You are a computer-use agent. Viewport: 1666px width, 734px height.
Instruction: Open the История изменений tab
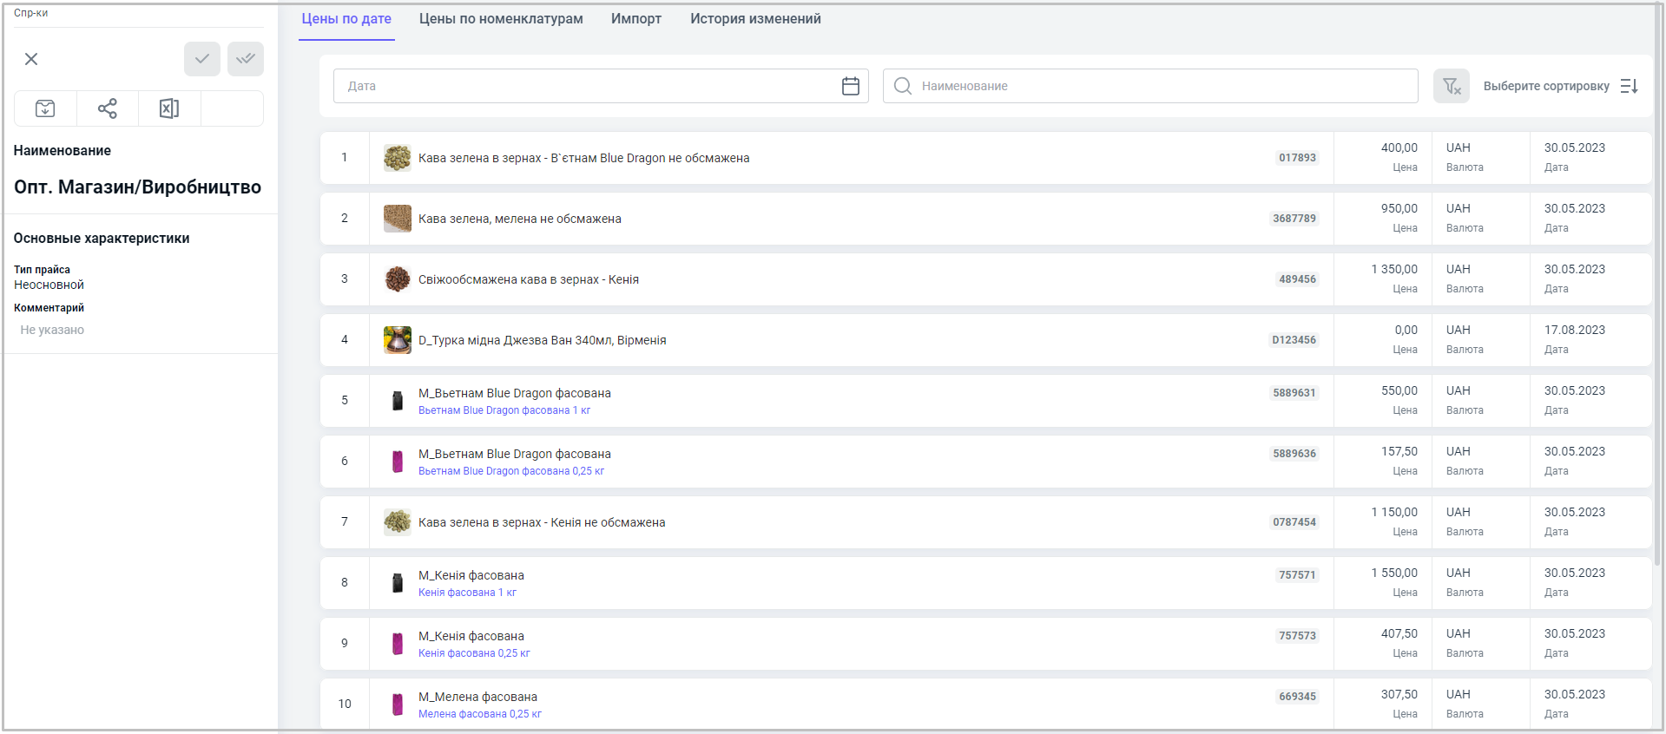click(755, 19)
